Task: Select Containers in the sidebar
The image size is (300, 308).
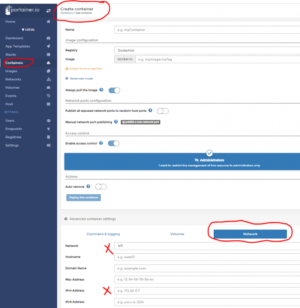Action: 14,63
